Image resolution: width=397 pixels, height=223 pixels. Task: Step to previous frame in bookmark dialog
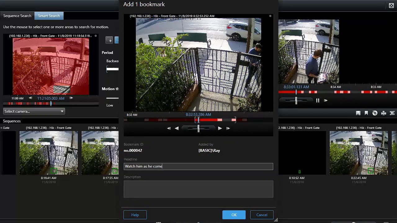coord(169,128)
